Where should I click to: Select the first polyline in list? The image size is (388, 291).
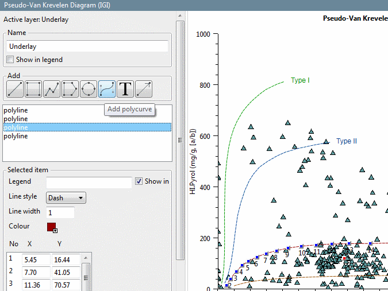pos(87,110)
